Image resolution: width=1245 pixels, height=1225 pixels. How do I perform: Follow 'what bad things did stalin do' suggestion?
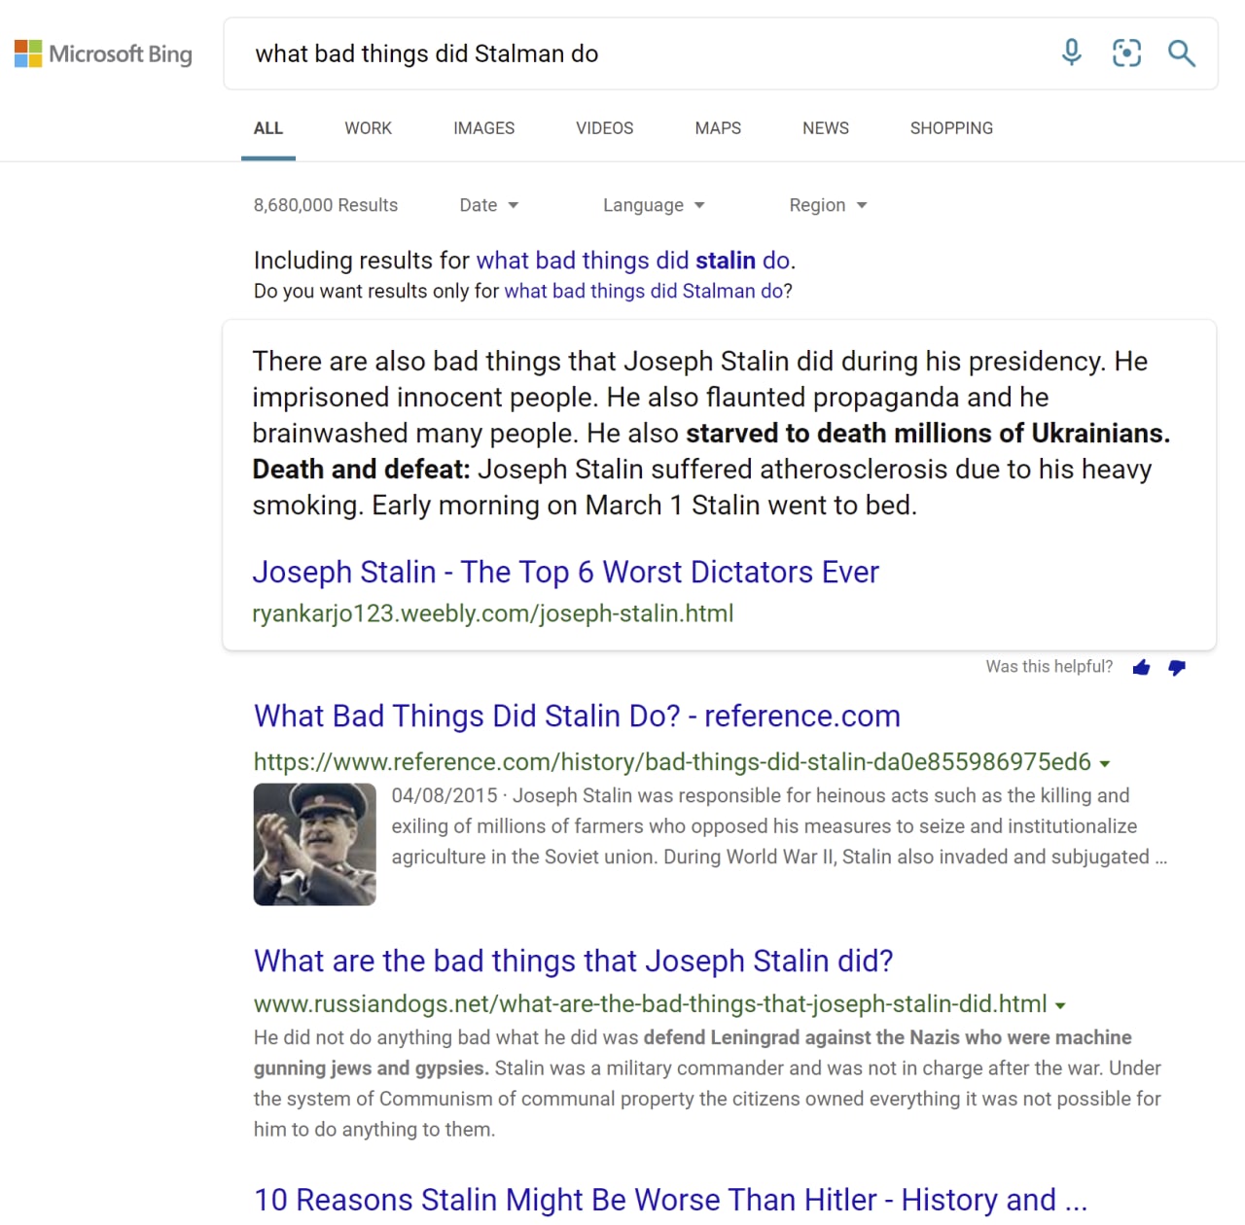[x=633, y=261]
